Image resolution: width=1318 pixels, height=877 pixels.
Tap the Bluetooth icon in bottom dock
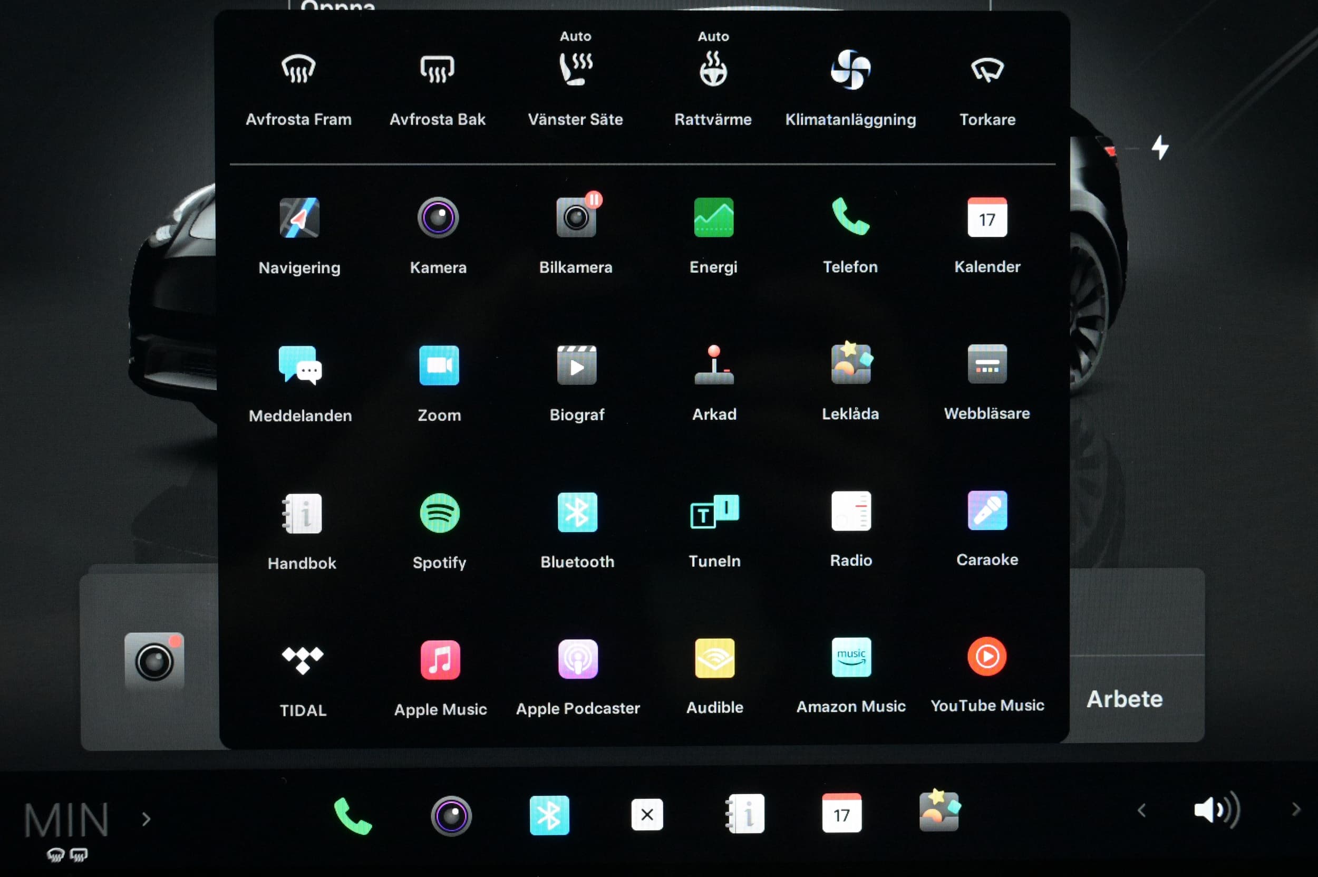(x=549, y=815)
